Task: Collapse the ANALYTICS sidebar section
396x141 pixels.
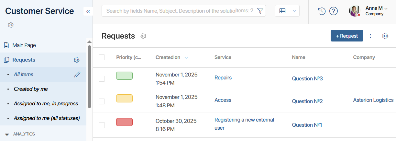Action: pyautogui.click(x=7, y=134)
